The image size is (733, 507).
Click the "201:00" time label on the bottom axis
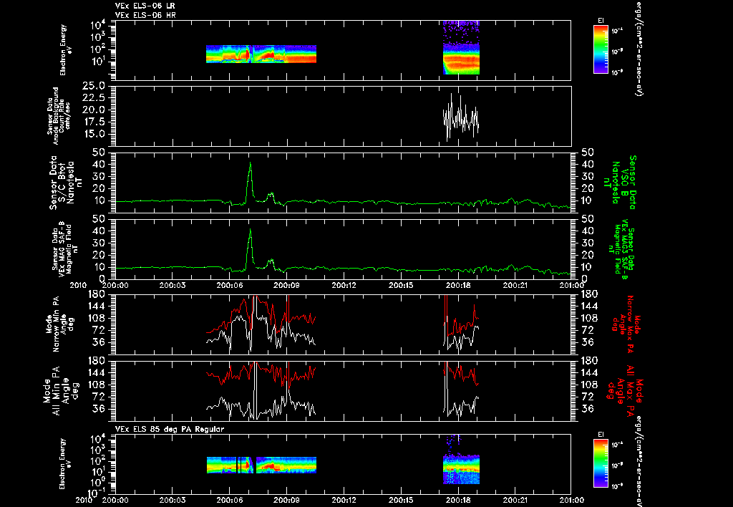pos(571,500)
